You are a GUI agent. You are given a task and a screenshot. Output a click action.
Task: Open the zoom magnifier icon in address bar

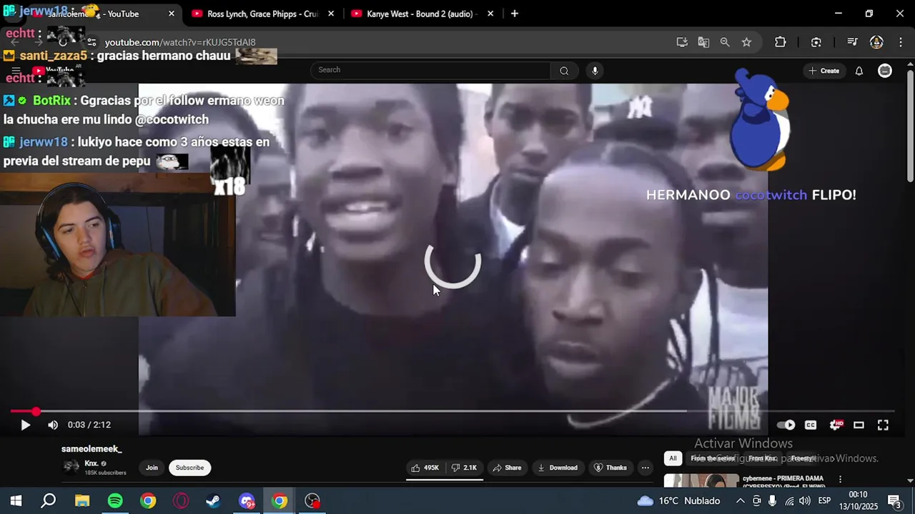coord(725,42)
